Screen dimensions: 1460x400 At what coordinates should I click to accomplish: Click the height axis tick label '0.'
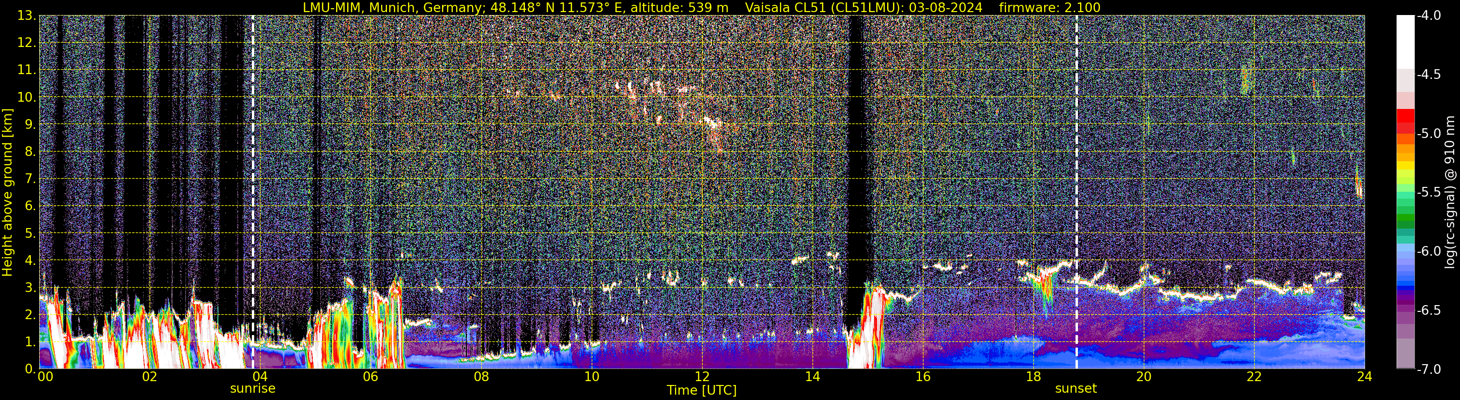pyautogui.click(x=30, y=369)
